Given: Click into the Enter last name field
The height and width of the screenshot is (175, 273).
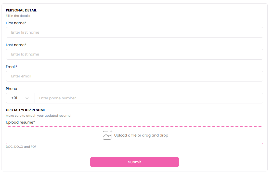Looking at the screenshot, I should pos(134,54).
